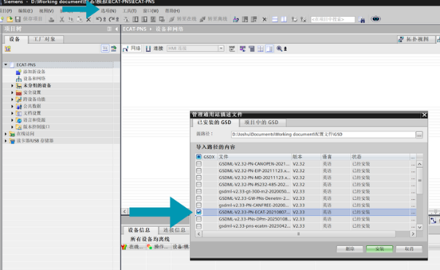Click the show rows table icon in network toolbar
Image resolution: width=440 pixels, height=270 pixels.
point(260,49)
